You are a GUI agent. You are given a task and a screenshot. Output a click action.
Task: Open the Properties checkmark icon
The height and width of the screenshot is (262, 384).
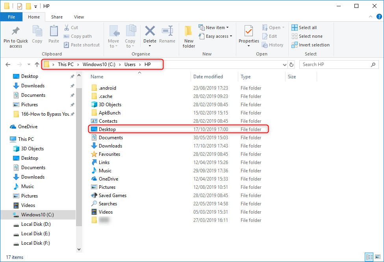[249, 31]
